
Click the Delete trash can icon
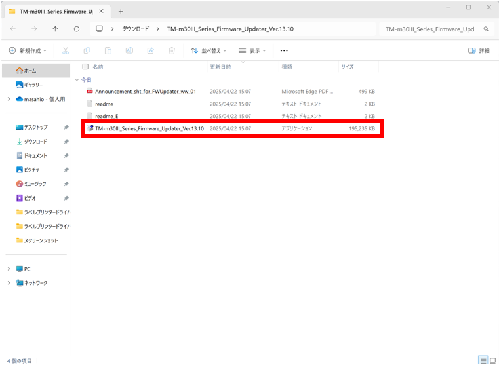coord(172,50)
